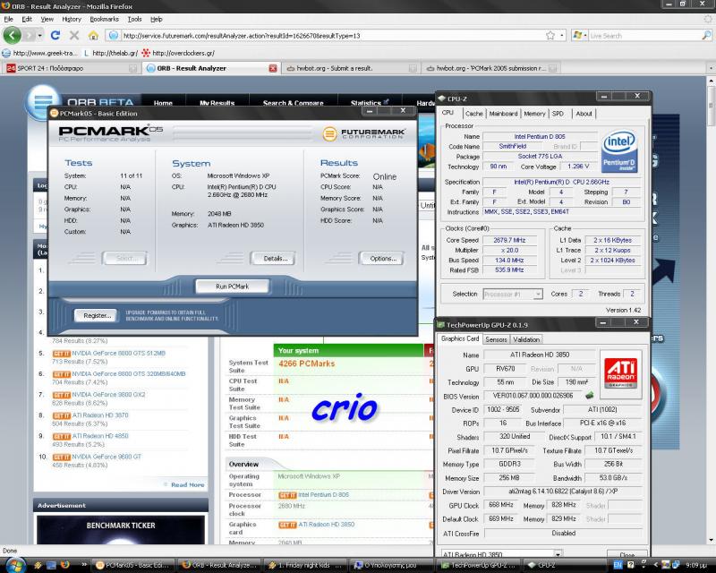The height and width of the screenshot is (573, 716).
Task: Click the ATI Radeon logo in GPU-Z
Action: 620,373
